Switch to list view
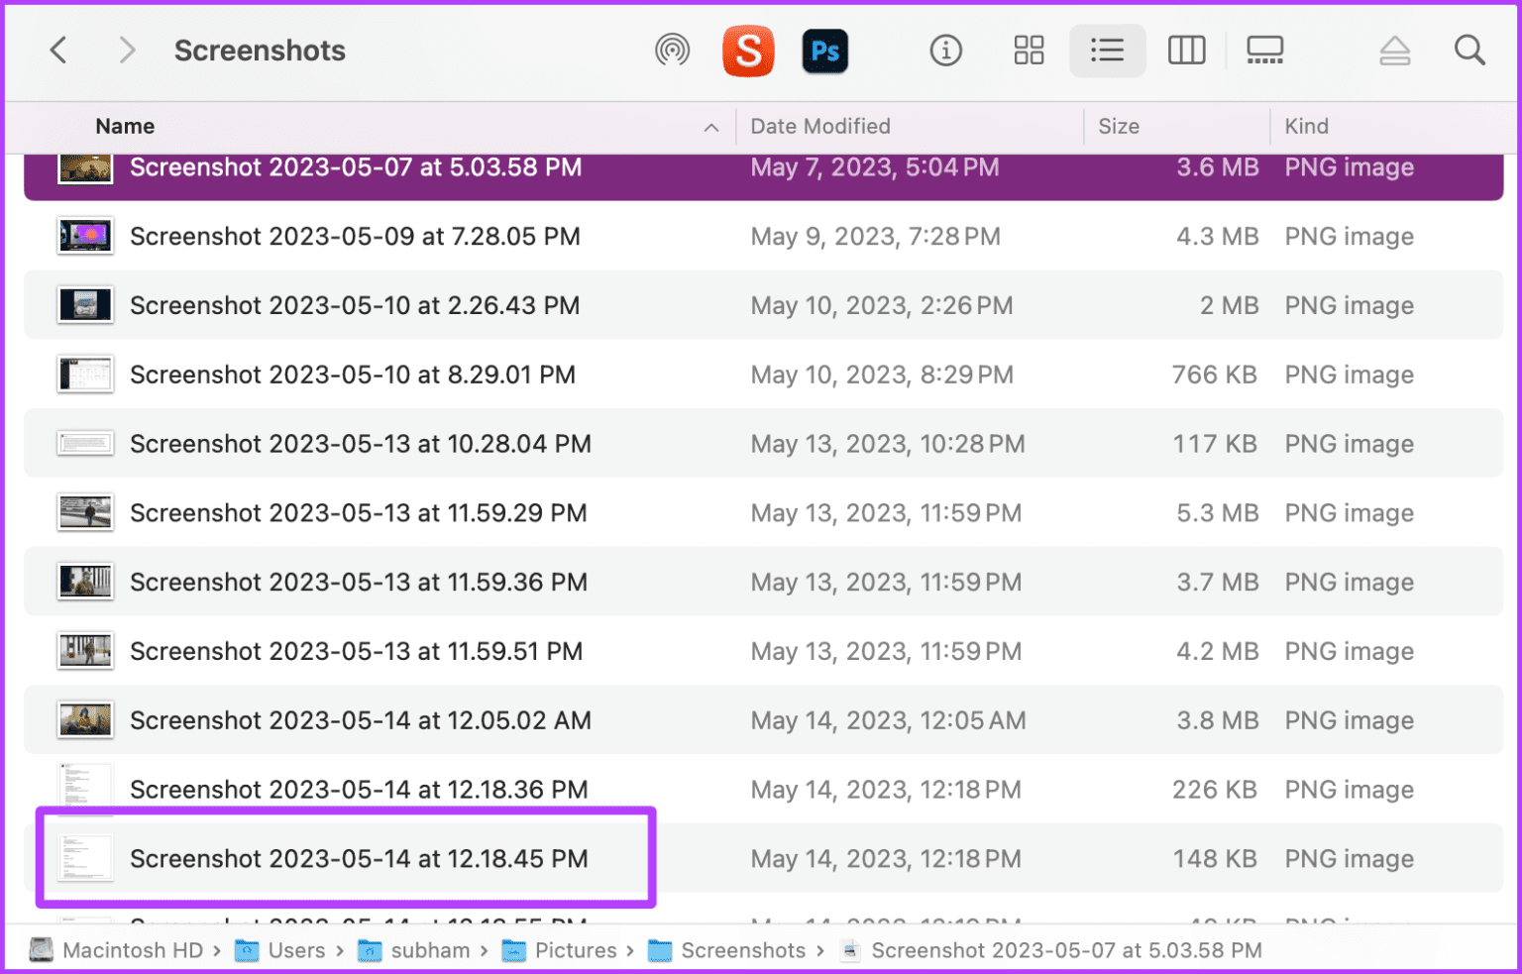Viewport: 1522px width, 974px height. coord(1107,51)
